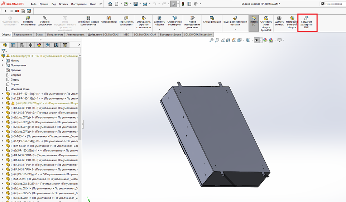The width and height of the screenshot is (346, 202).
Task: Open ConfigurationManager tab in left panel
Action: (22, 45)
